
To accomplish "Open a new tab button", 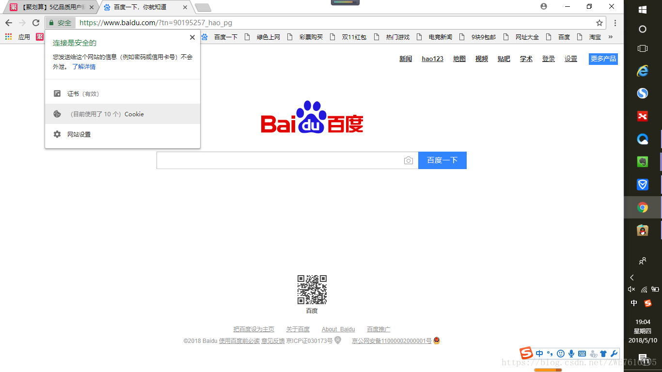I will pos(203,7).
